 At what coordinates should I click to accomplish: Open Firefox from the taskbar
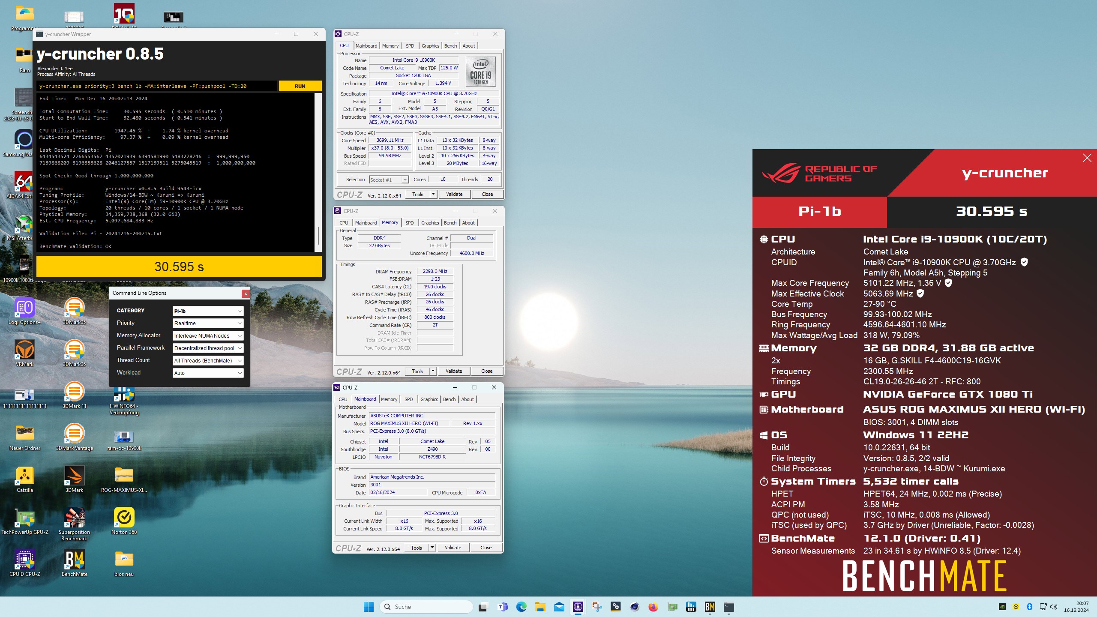point(653,607)
